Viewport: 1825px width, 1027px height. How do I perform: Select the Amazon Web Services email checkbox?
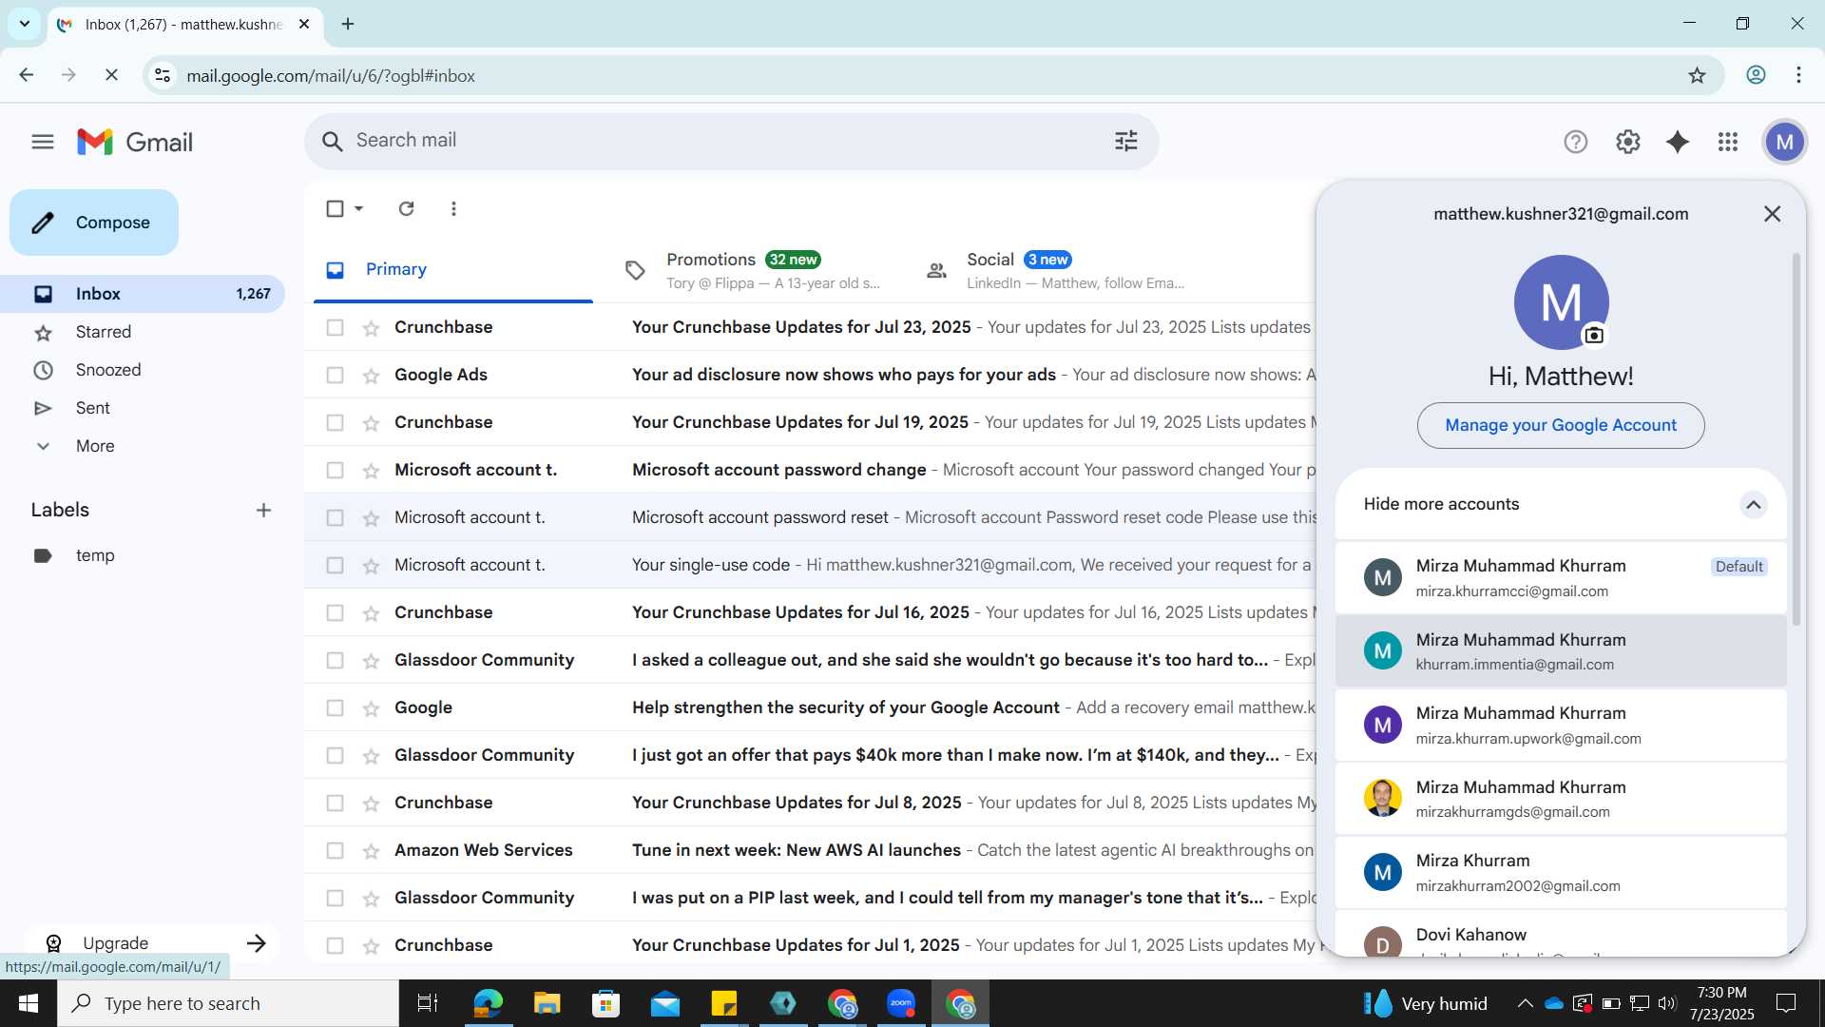click(335, 851)
